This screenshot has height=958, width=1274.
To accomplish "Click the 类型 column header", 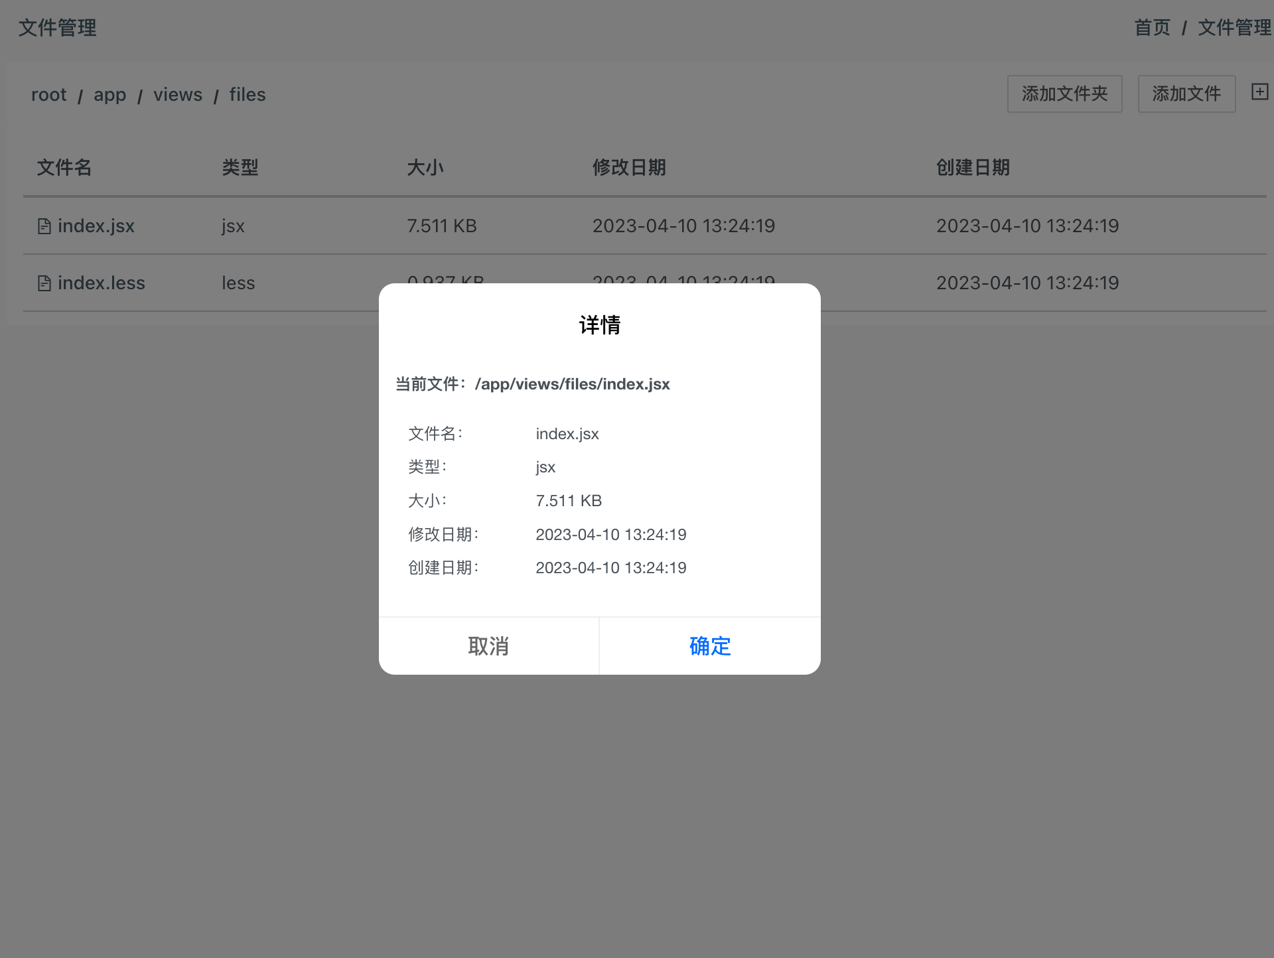I will pyautogui.click(x=240, y=167).
